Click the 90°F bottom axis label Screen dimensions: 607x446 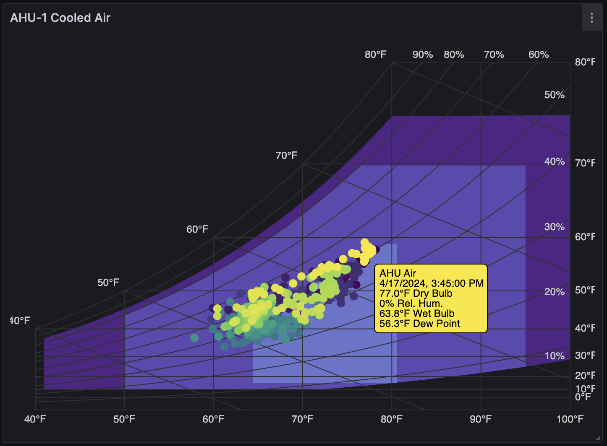tap(481, 419)
